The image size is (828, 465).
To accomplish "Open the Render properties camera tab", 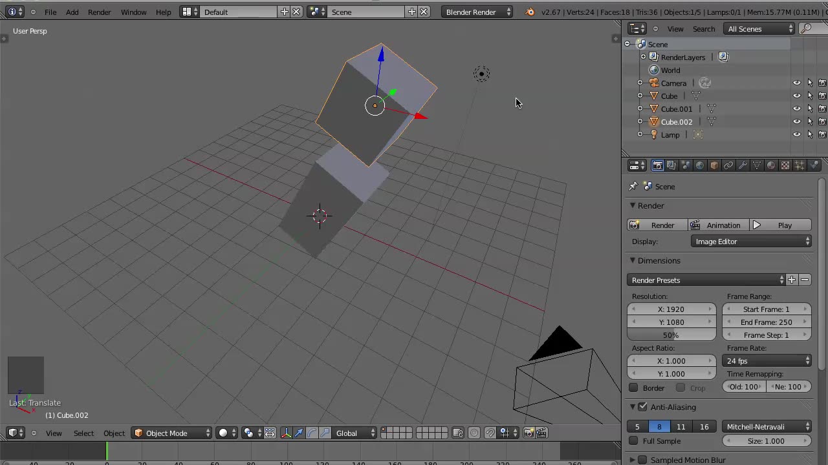I will tap(657, 166).
